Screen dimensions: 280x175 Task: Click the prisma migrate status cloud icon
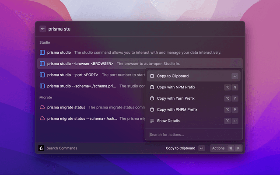(x=42, y=107)
